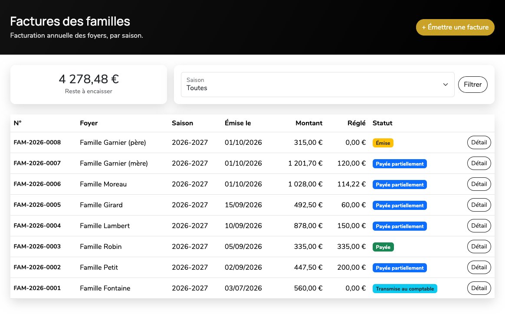
Task: Open Détail for Famille Fontaine
Action: [x=479, y=288]
